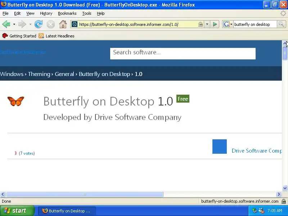Screen dimensions: 288x216
Task: Click the Software Informer logo link
Action: pyautogui.click(x=23, y=52)
